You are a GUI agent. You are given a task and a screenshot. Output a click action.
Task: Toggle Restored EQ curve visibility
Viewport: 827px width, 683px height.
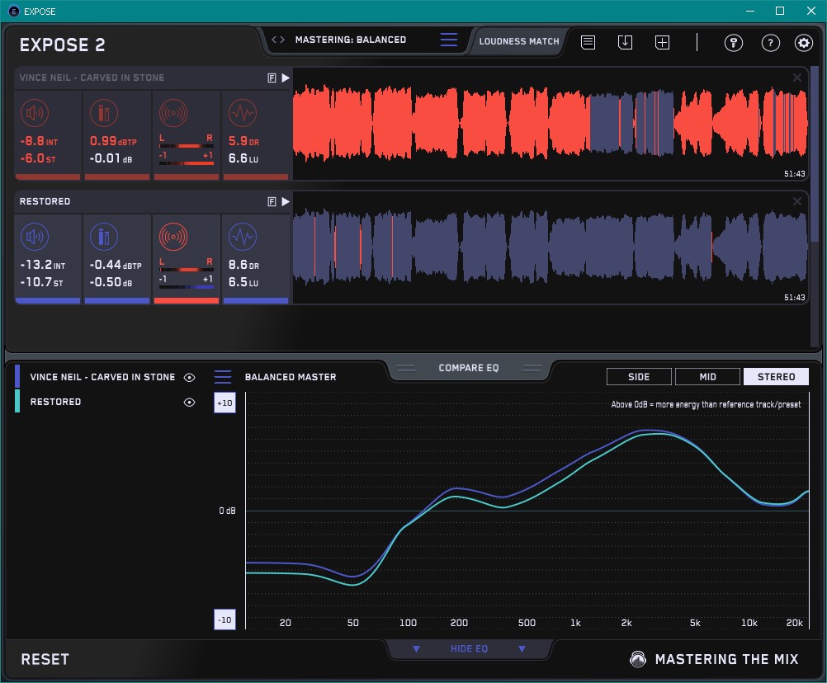click(190, 402)
